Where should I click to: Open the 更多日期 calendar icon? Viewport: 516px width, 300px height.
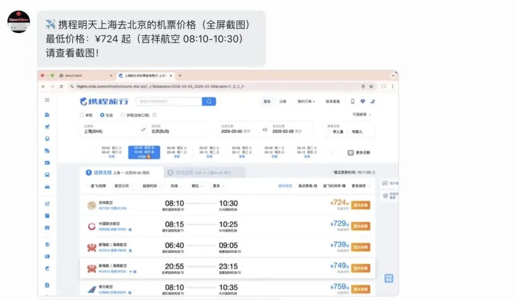coord(351,153)
